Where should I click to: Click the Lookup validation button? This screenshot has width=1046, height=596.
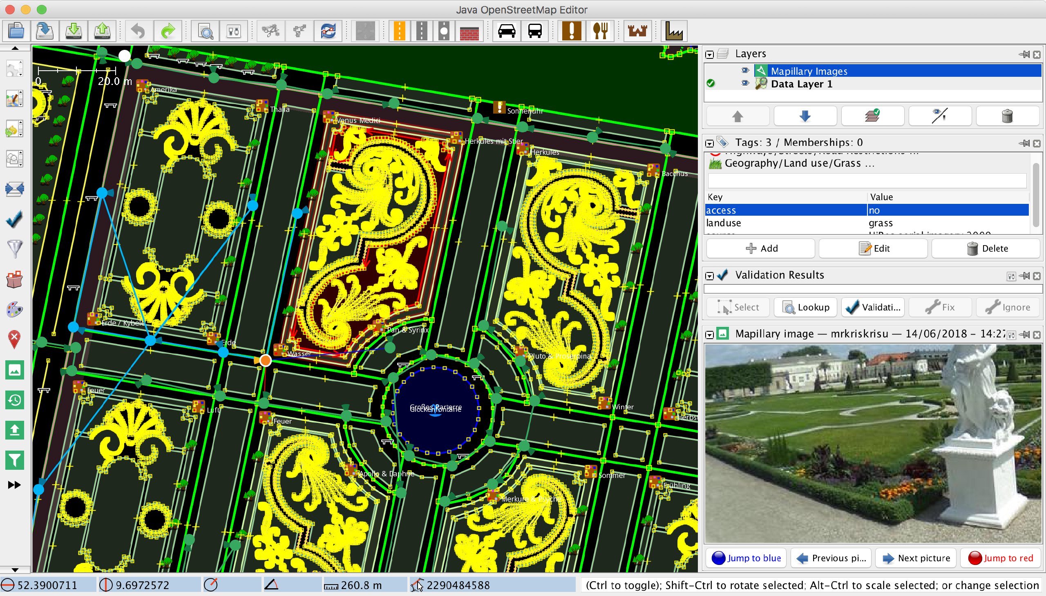(806, 307)
